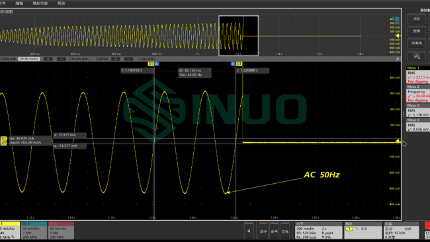The height and width of the screenshot is (242, 430).
Task: Click the top Cursors button in side panel
Action: [417, 19]
